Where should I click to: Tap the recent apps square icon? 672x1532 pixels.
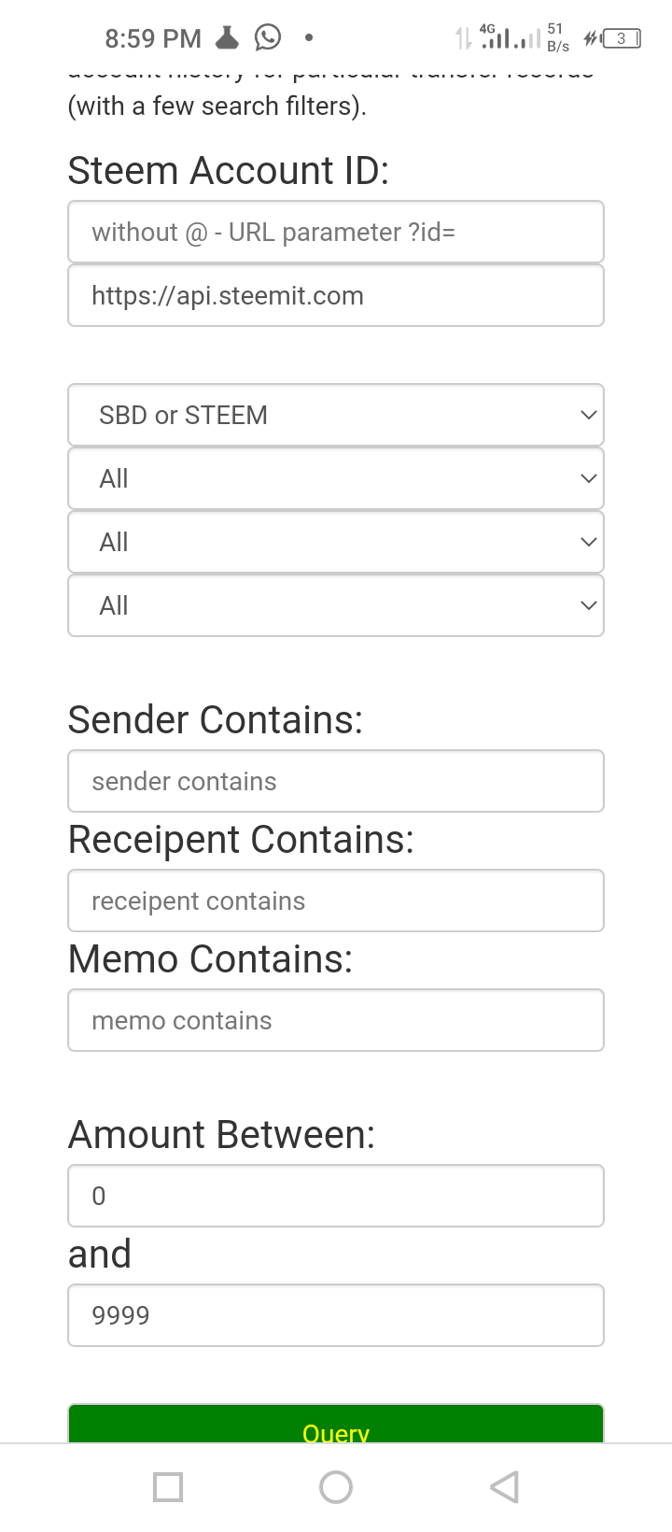tap(168, 1486)
